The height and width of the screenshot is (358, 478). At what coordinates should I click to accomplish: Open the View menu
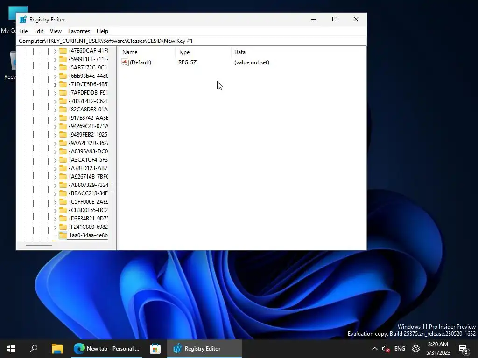coord(56,31)
